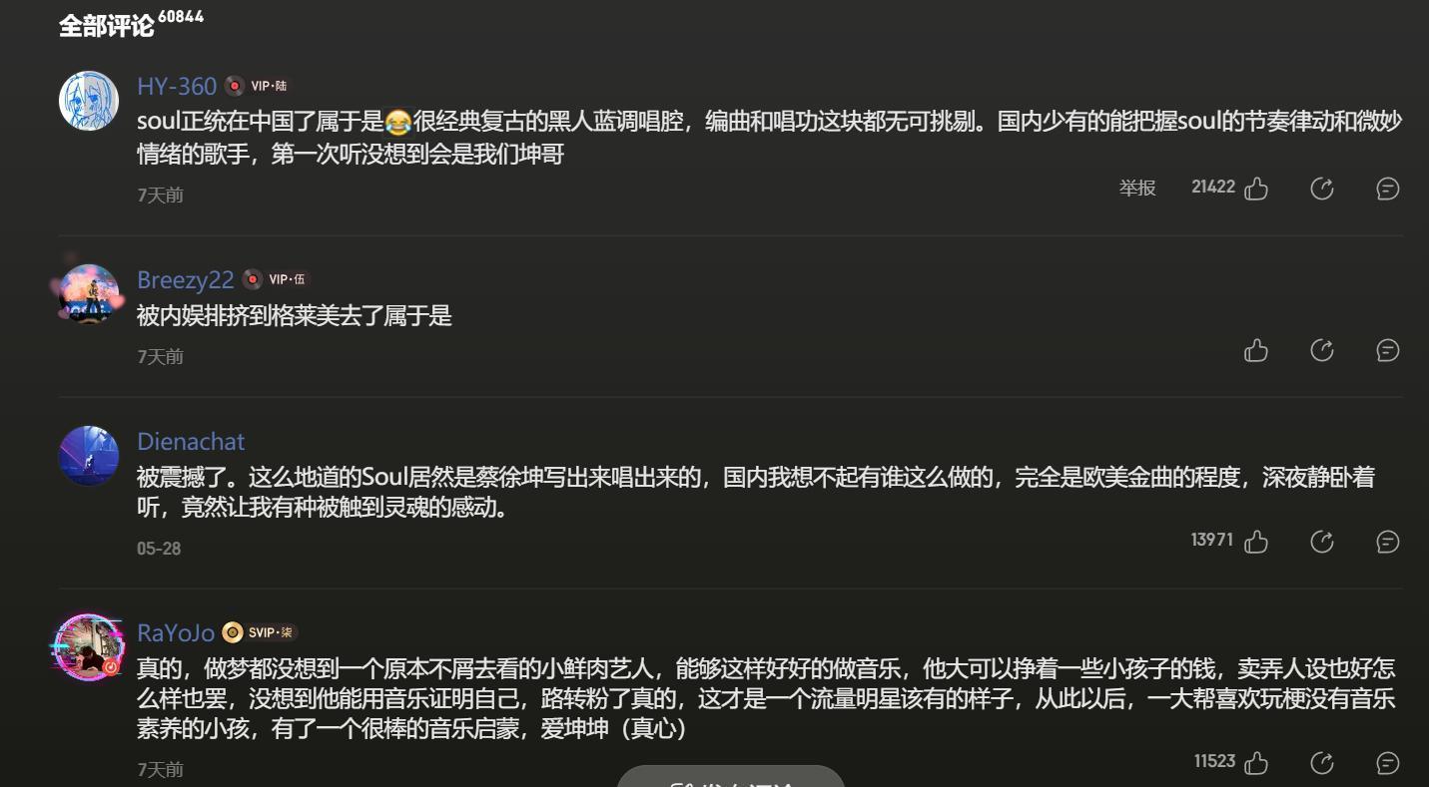Like Breezy22's comment with thumbs-up
Viewport: 1429px width, 787px height.
pyautogui.click(x=1256, y=350)
